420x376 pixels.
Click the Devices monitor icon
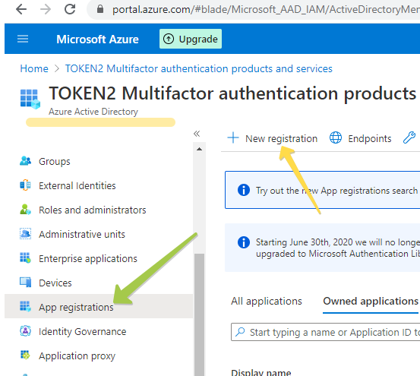click(26, 283)
